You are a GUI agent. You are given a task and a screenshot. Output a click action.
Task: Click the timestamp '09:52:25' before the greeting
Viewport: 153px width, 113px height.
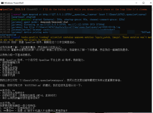5,42
